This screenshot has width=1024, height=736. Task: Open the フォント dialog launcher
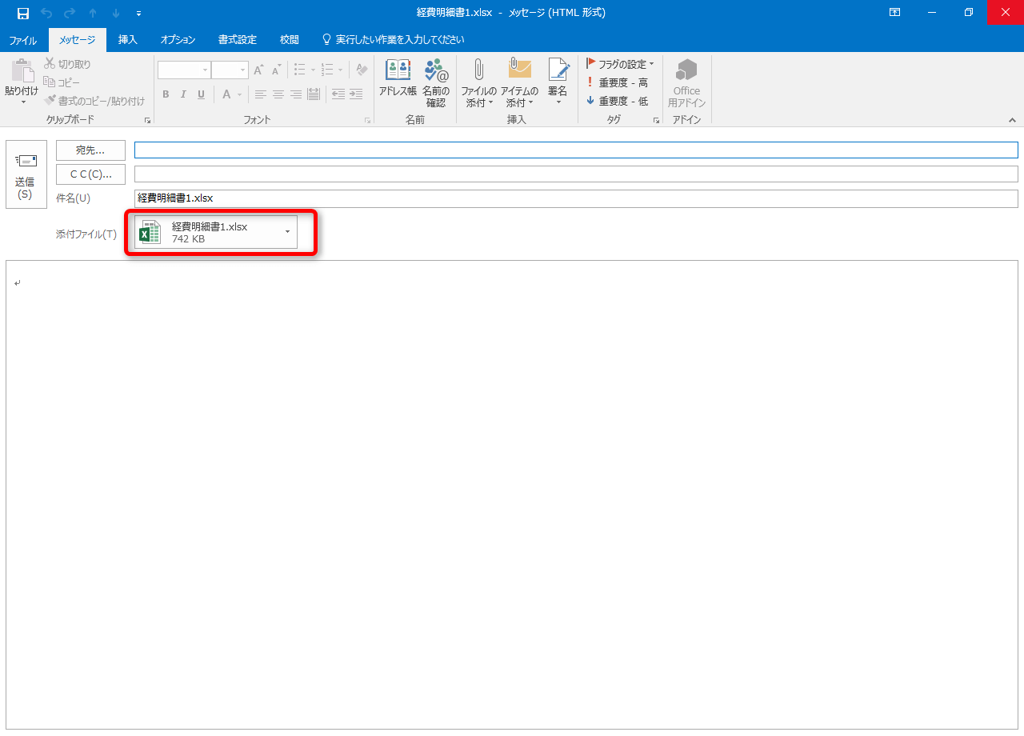pos(368,120)
